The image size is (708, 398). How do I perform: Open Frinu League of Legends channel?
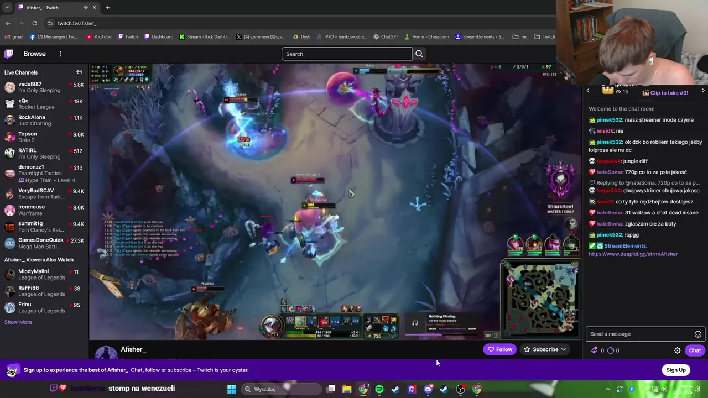click(x=44, y=307)
